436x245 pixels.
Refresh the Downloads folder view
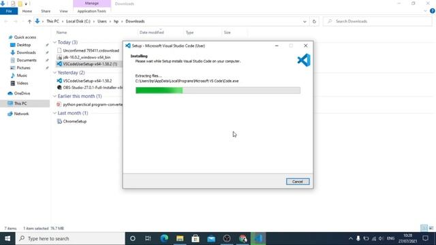point(314,21)
